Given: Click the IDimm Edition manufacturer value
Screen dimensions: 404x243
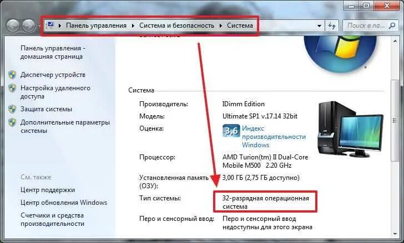Looking at the screenshot, I should [x=244, y=104].
